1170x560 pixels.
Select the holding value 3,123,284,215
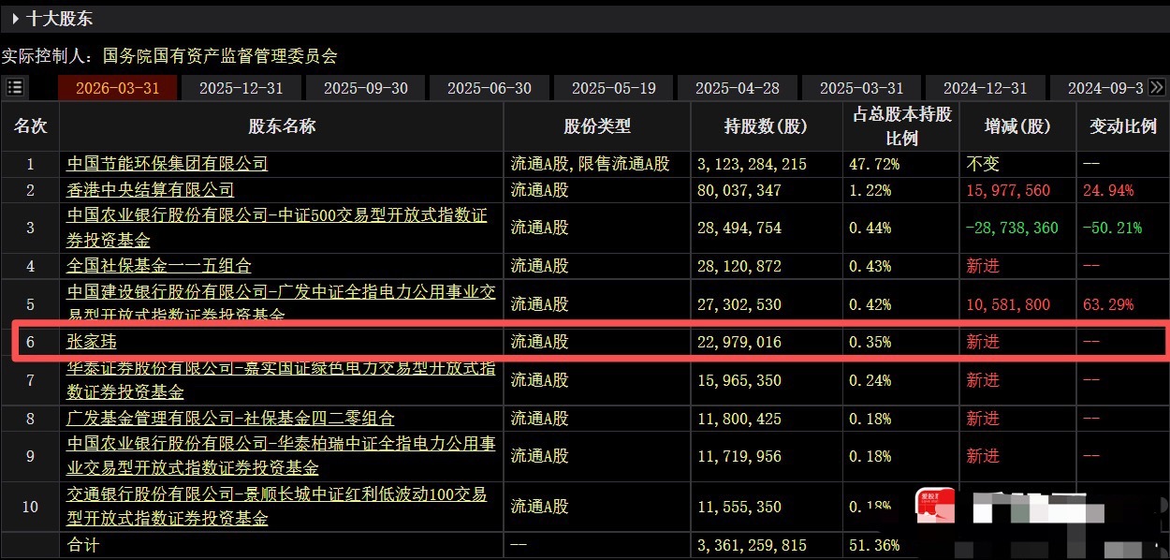point(752,164)
